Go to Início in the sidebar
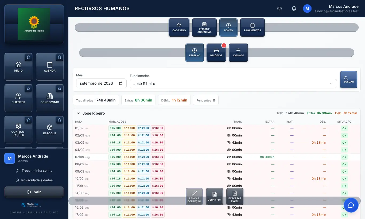 [x=18, y=67]
